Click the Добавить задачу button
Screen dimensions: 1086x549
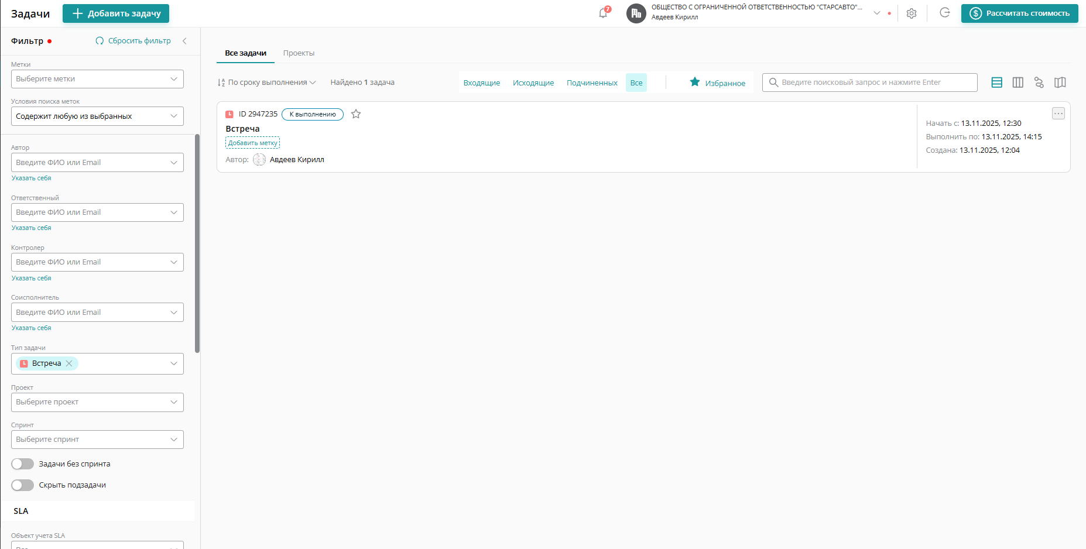pos(116,13)
